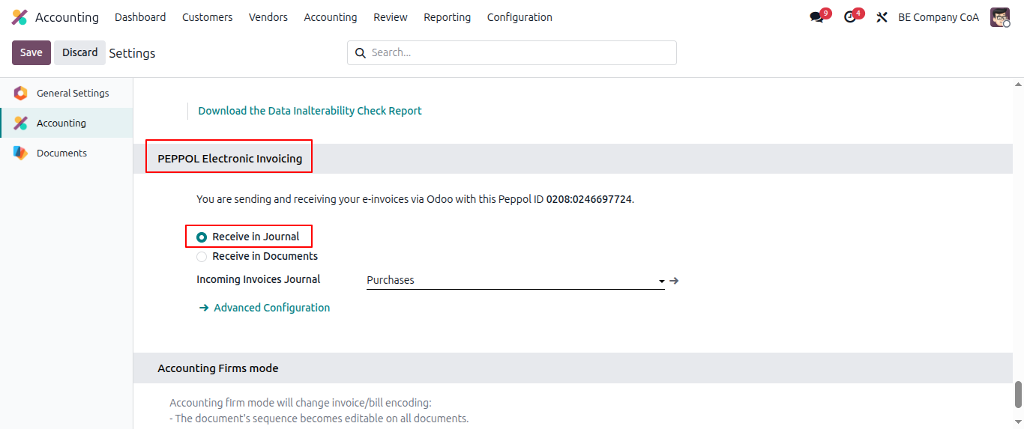Click the Accounting sidebar icon
Viewport: 1024px width, 429px height.
(21, 124)
